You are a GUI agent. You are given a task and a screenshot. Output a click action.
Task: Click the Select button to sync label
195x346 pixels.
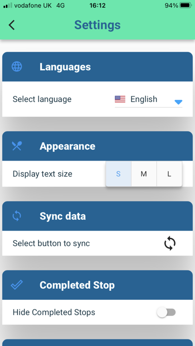pyautogui.click(x=51, y=244)
